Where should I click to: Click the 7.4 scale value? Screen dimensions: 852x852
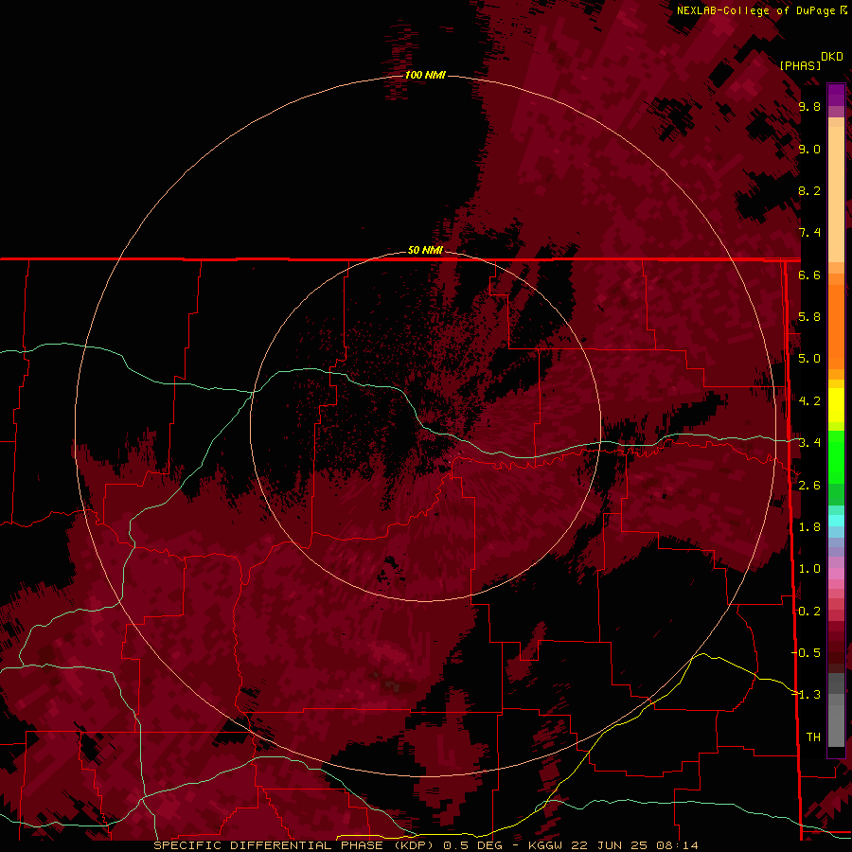coord(809,233)
